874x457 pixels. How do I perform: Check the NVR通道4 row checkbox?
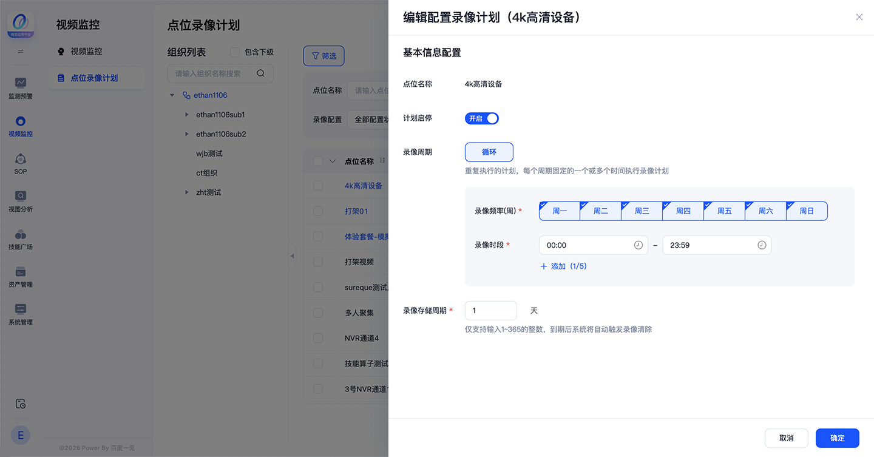[x=318, y=338]
